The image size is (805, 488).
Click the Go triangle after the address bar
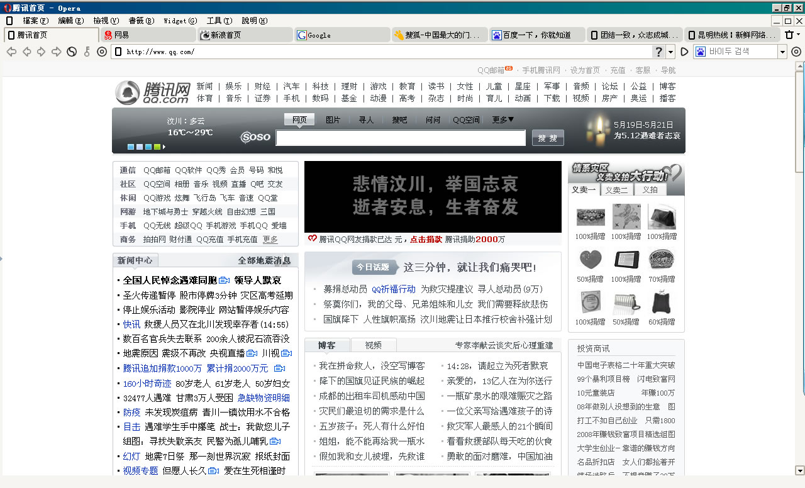coord(684,52)
